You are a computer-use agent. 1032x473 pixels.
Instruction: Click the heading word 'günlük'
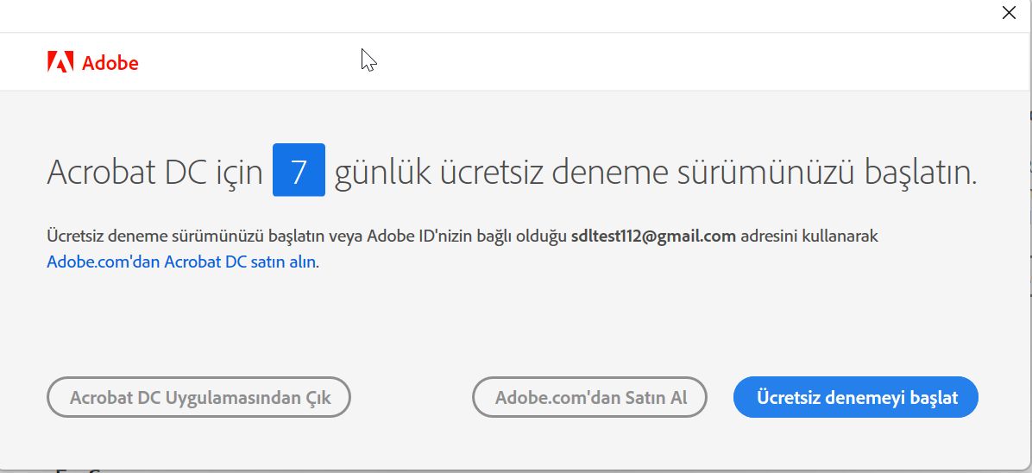tap(382, 172)
